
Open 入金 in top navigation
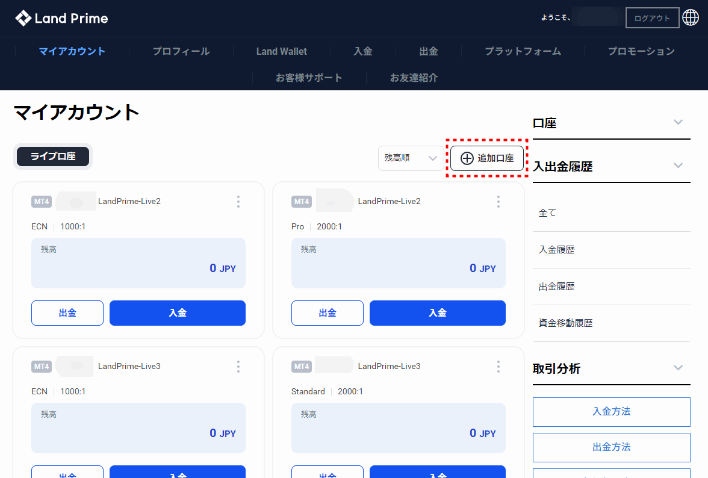pos(363,51)
